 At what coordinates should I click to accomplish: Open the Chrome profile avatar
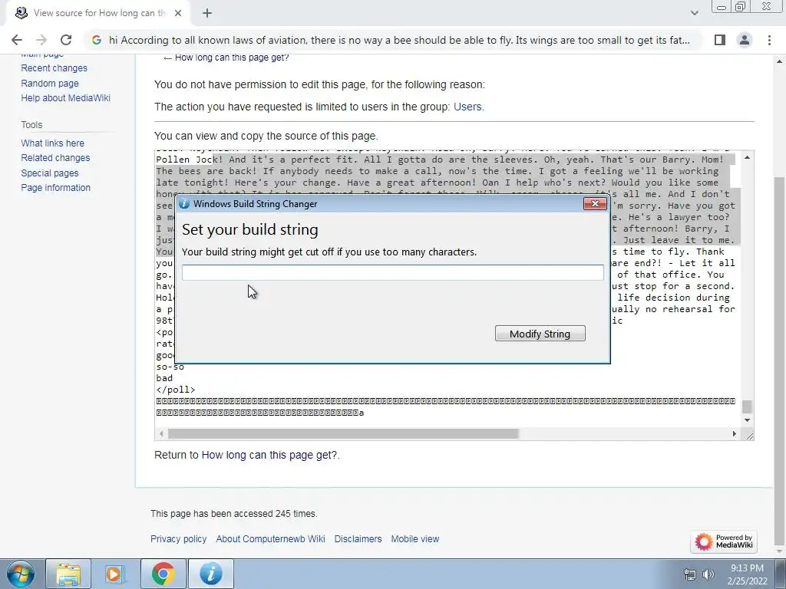coord(745,40)
